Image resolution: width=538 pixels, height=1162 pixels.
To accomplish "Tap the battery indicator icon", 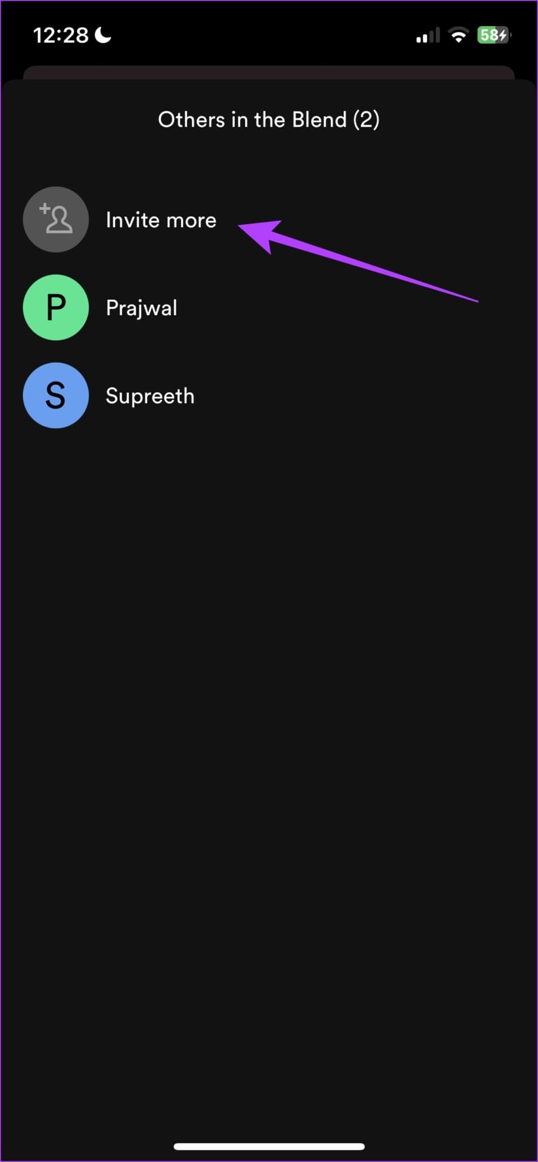I will [494, 35].
